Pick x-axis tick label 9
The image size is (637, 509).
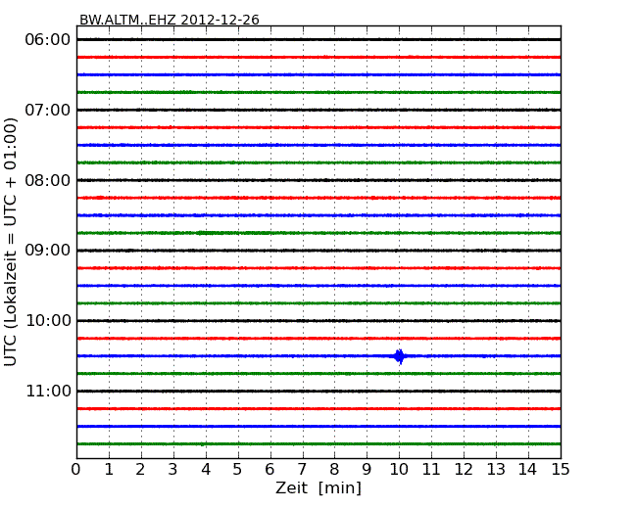tap(367, 470)
